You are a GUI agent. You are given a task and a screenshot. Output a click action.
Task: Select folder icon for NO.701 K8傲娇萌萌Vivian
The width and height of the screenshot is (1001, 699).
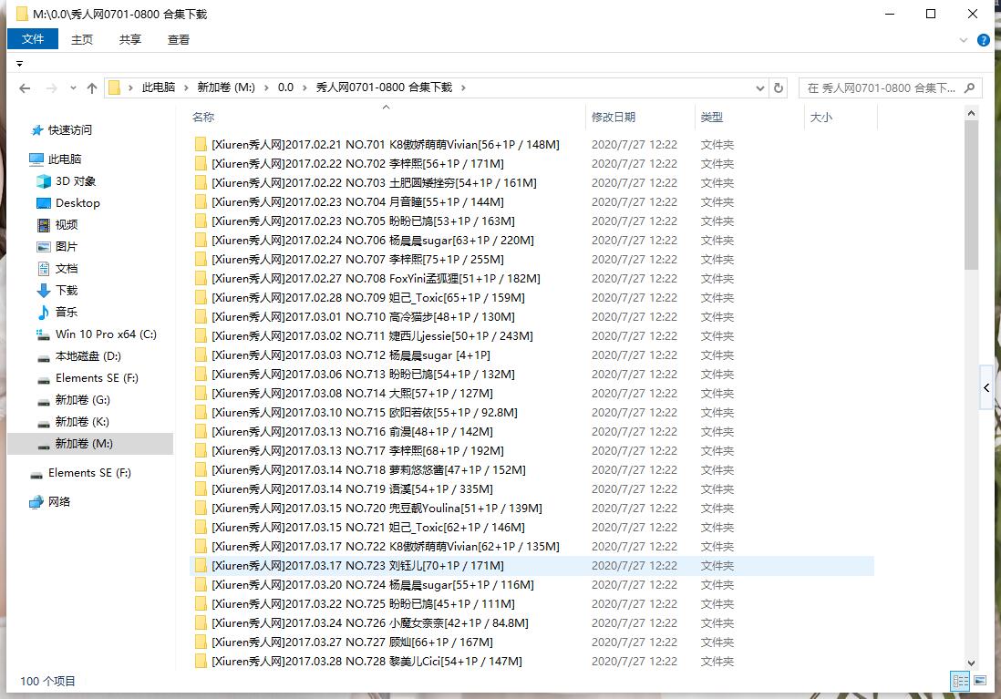[201, 145]
